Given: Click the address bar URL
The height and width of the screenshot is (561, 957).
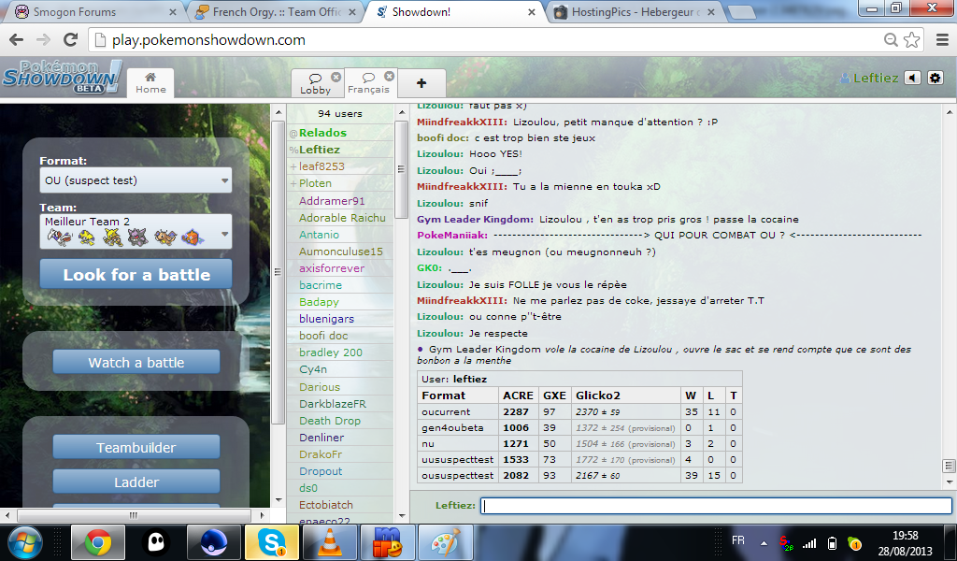Looking at the screenshot, I should [208, 40].
